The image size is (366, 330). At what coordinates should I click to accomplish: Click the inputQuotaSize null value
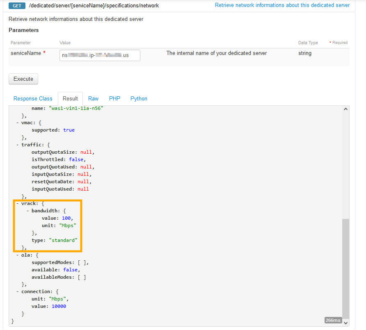(83, 174)
